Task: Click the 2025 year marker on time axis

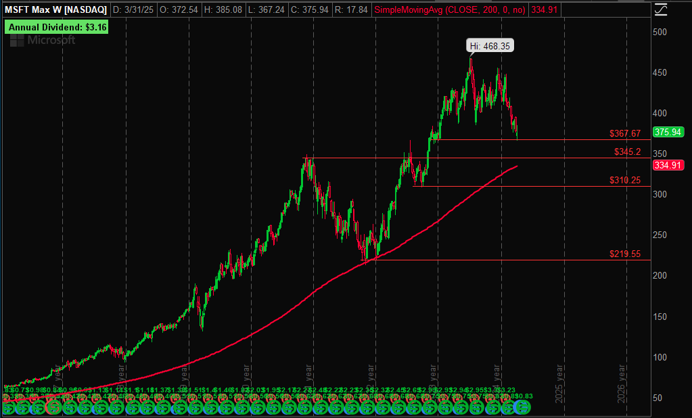Action: 559,386
